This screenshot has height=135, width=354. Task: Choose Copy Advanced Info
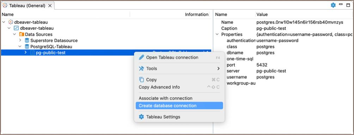[159, 87]
